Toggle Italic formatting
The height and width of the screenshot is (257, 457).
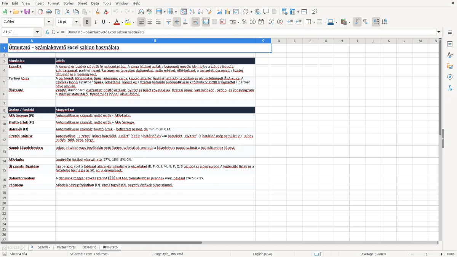(95, 22)
